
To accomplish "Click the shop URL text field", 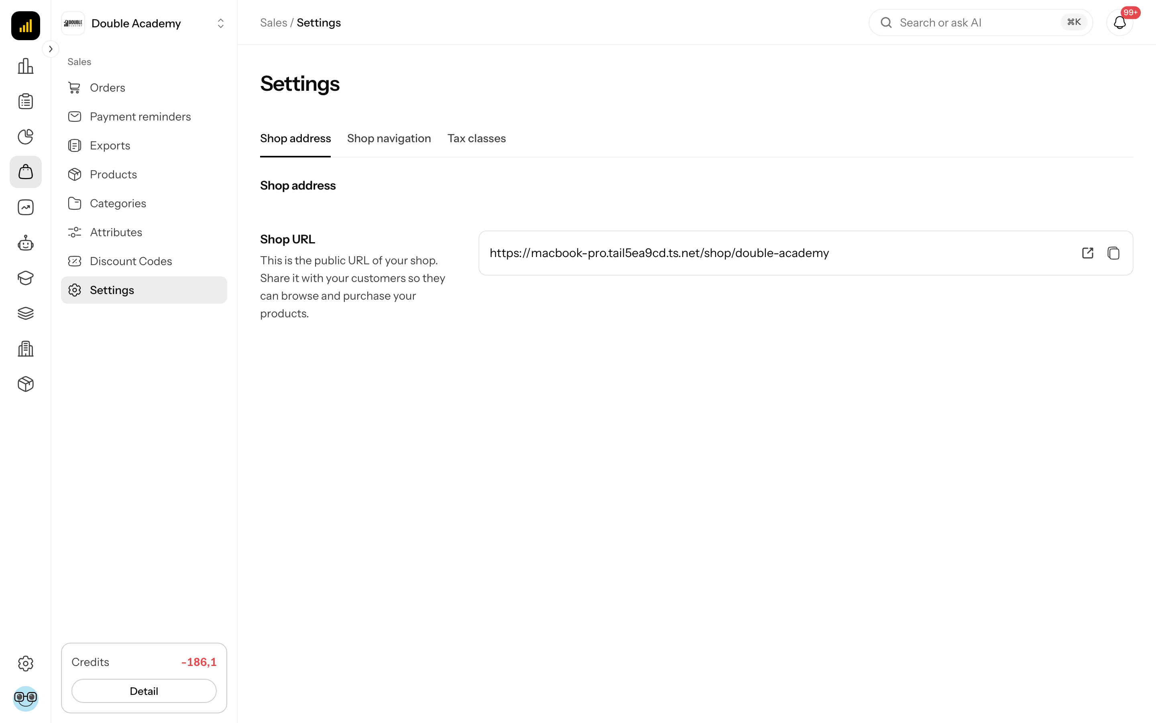I will [805, 253].
